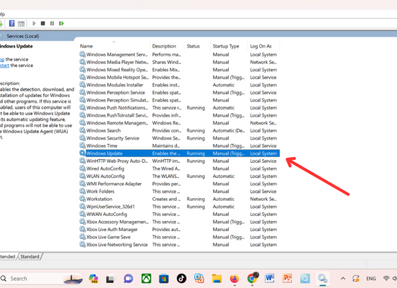Click the Xbox Live Game Save icon
This screenshot has width=397, height=288.
(82, 237)
